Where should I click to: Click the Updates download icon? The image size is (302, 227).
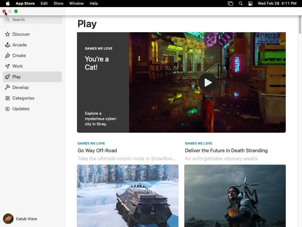pos(7,109)
